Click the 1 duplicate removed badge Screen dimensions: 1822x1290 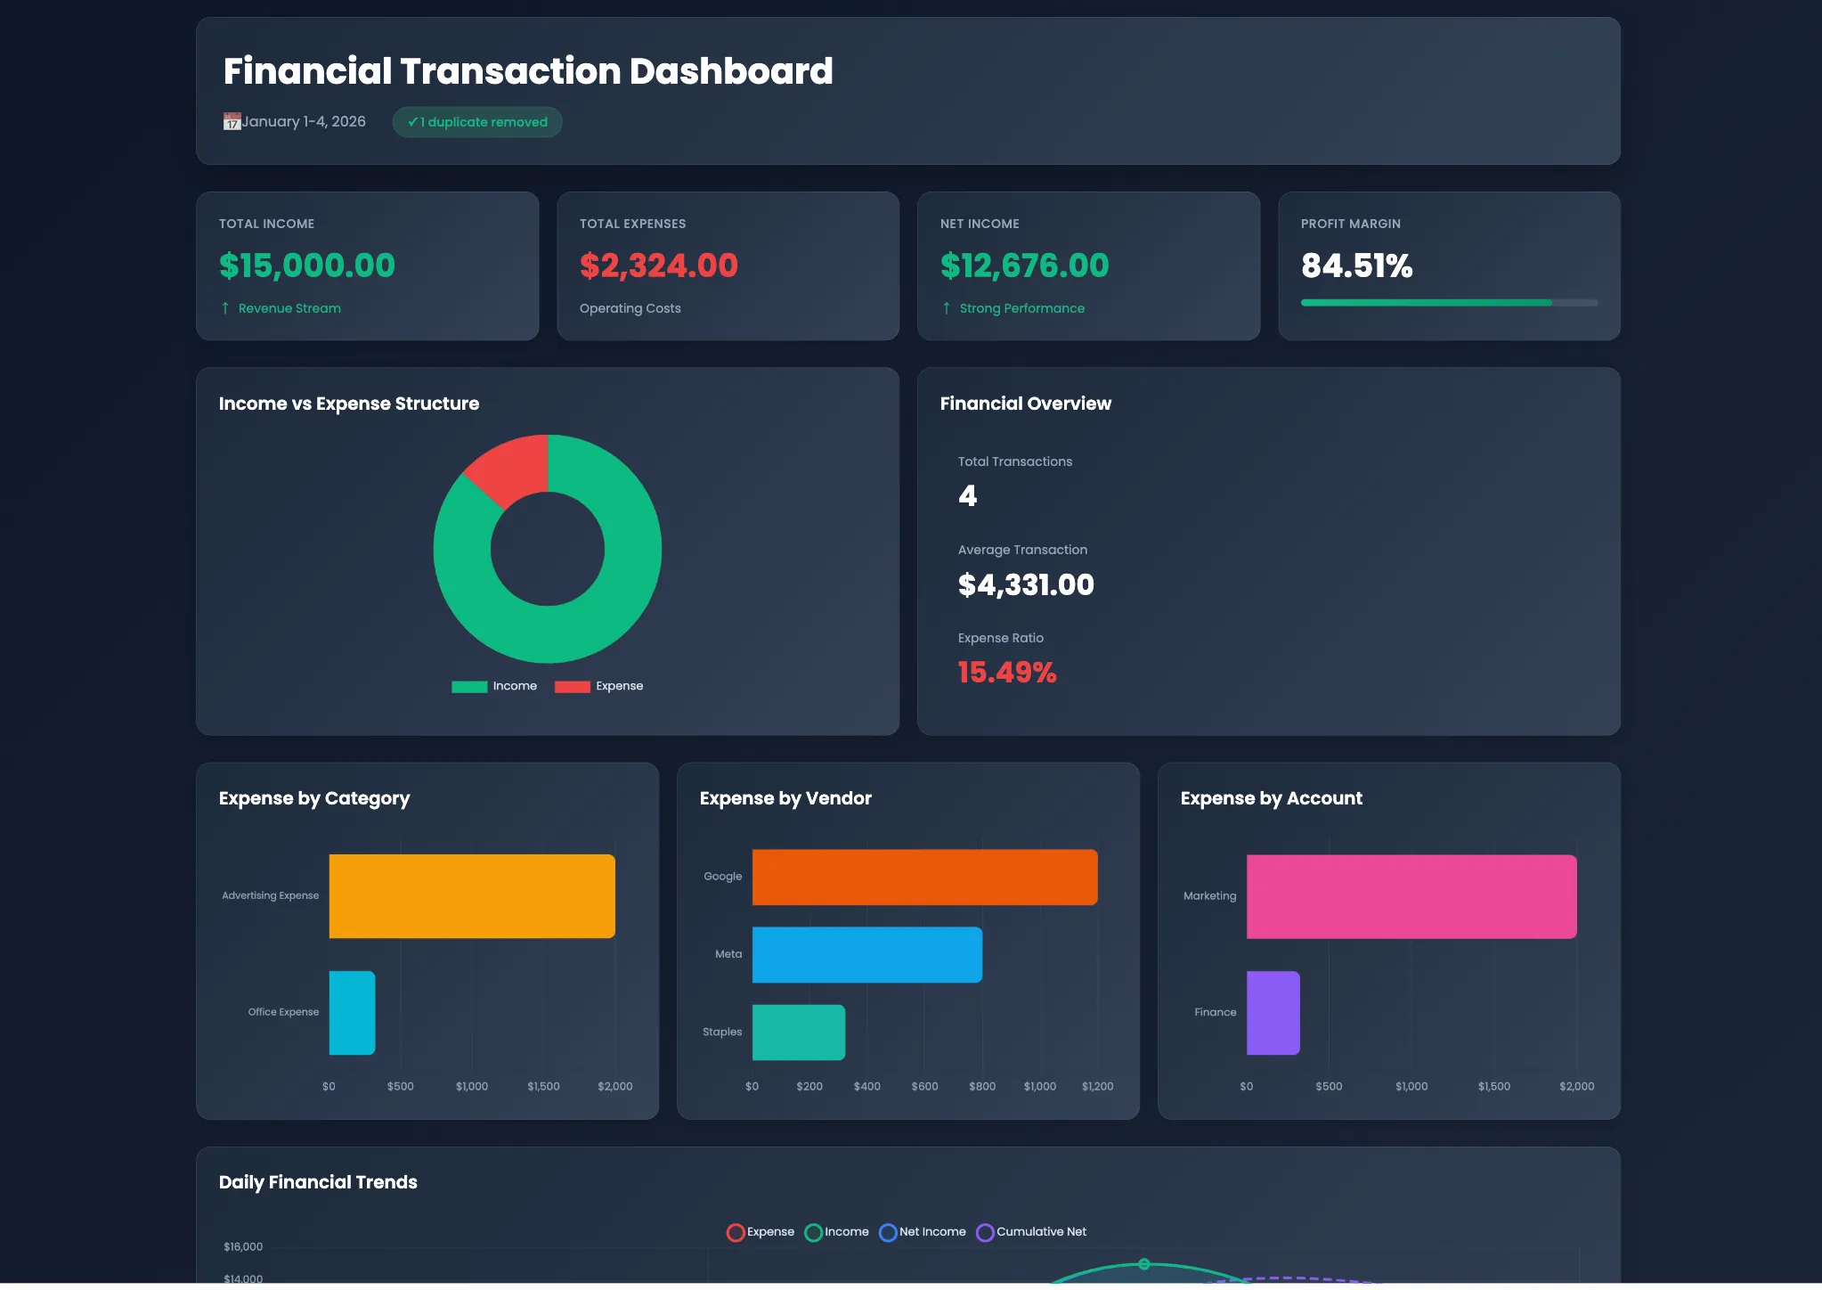(x=477, y=122)
